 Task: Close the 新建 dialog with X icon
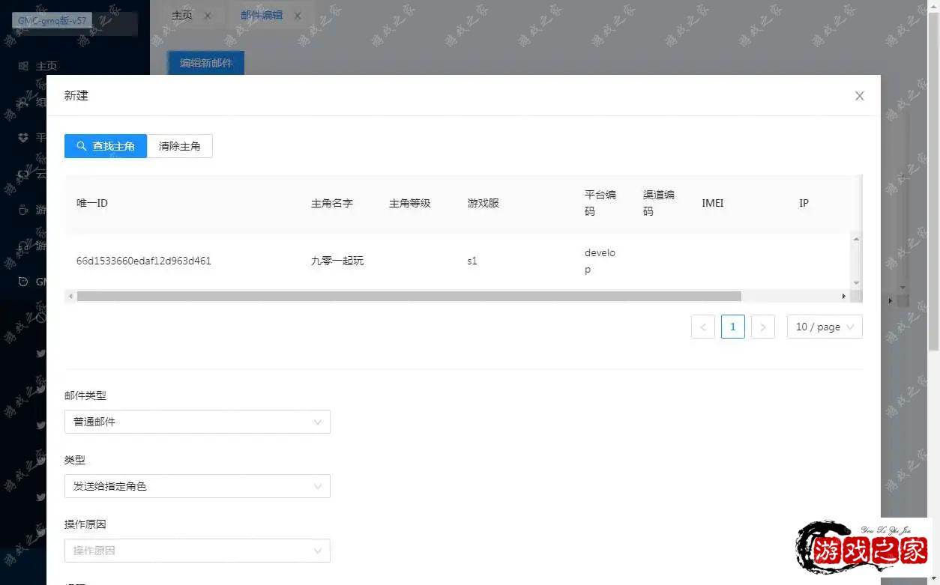pos(859,96)
